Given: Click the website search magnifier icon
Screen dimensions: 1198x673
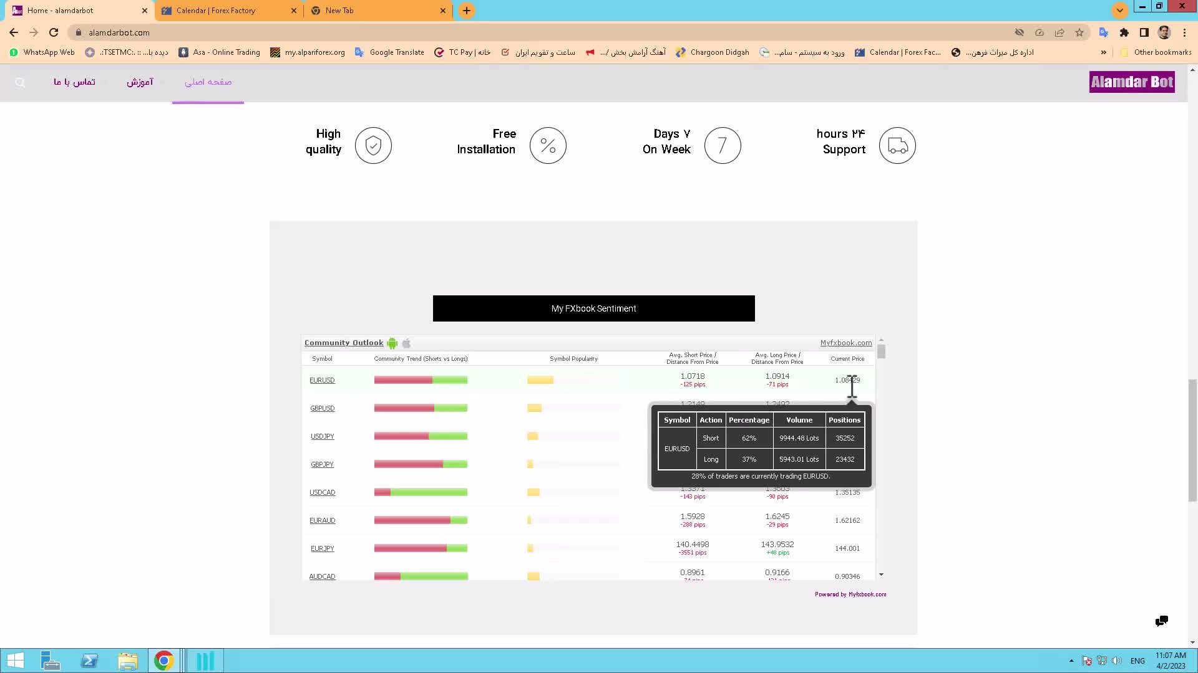Looking at the screenshot, I should [20, 82].
